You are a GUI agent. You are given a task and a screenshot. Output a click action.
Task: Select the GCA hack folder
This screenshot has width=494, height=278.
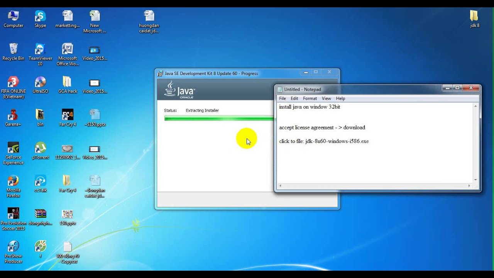pyautogui.click(x=68, y=85)
